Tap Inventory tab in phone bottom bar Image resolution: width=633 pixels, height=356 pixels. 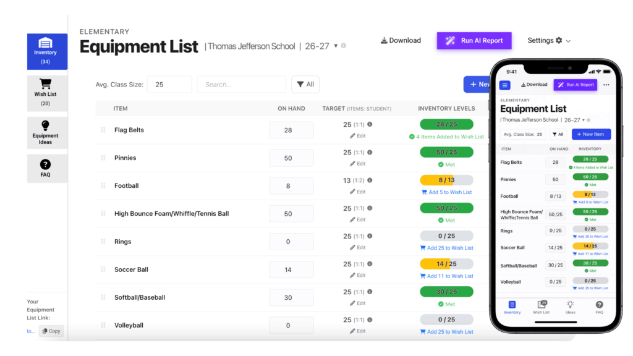pyautogui.click(x=512, y=308)
